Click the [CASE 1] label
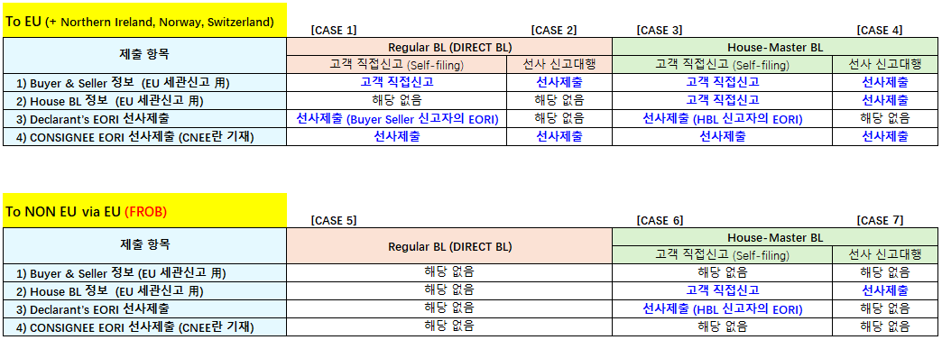Screen dimensions: 942x340 click(334, 30)
